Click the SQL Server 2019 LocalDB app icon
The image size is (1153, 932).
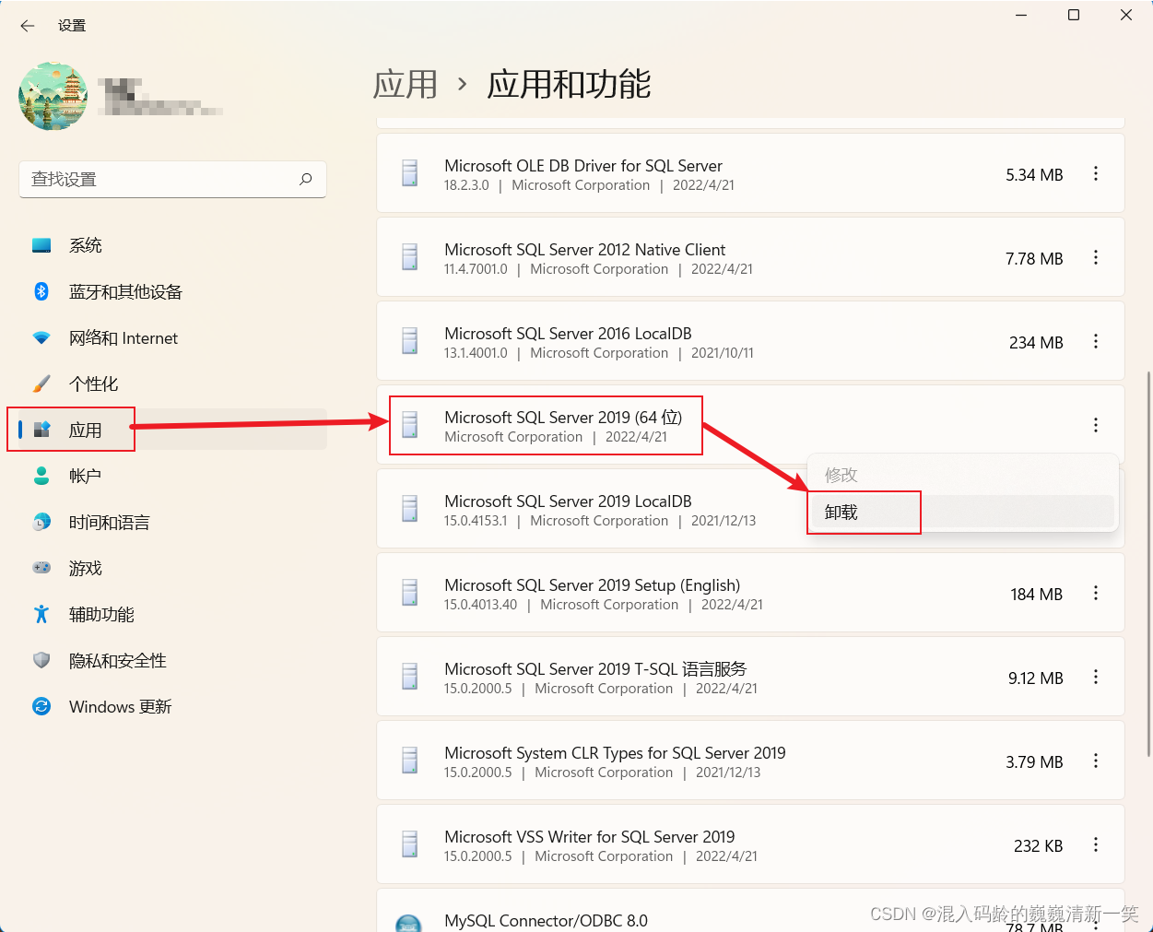coord(410,509)
